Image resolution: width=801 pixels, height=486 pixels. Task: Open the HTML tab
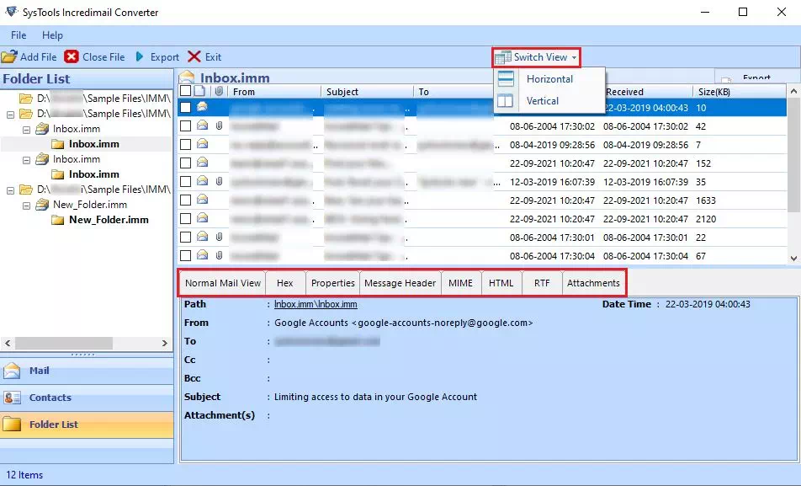pos(501,283)
